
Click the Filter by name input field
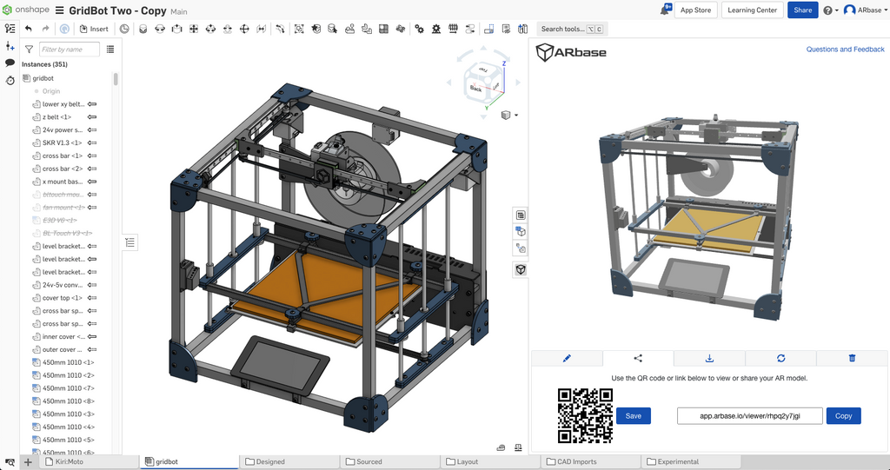point(70,50)
